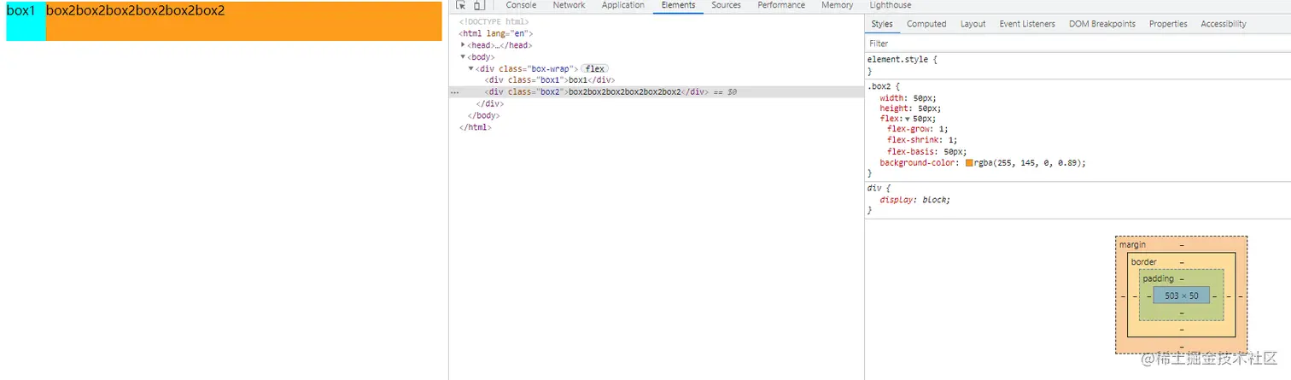Edit the flex-shrink: 1 value

click(953, 140)
